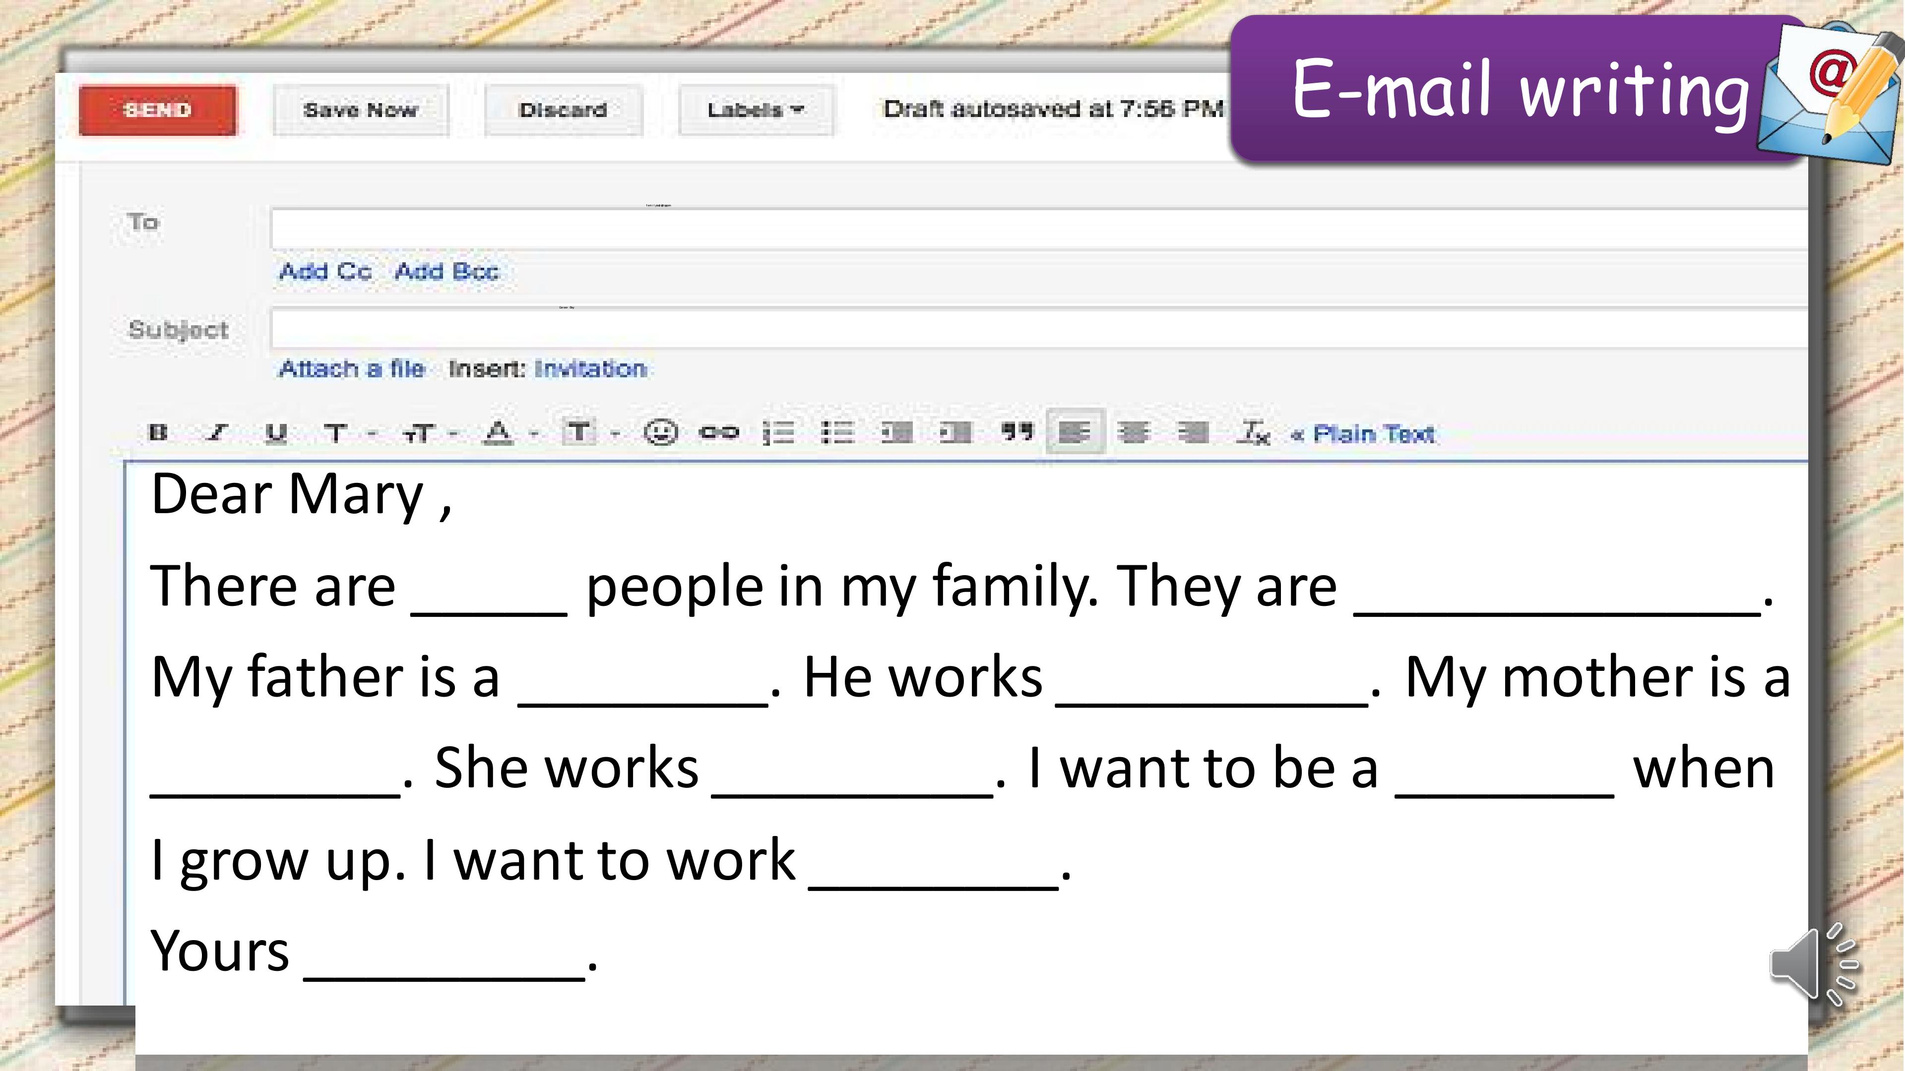Click the Save Now button
Viewport: 1905px width, 1071px height.
tap(361, 110)
